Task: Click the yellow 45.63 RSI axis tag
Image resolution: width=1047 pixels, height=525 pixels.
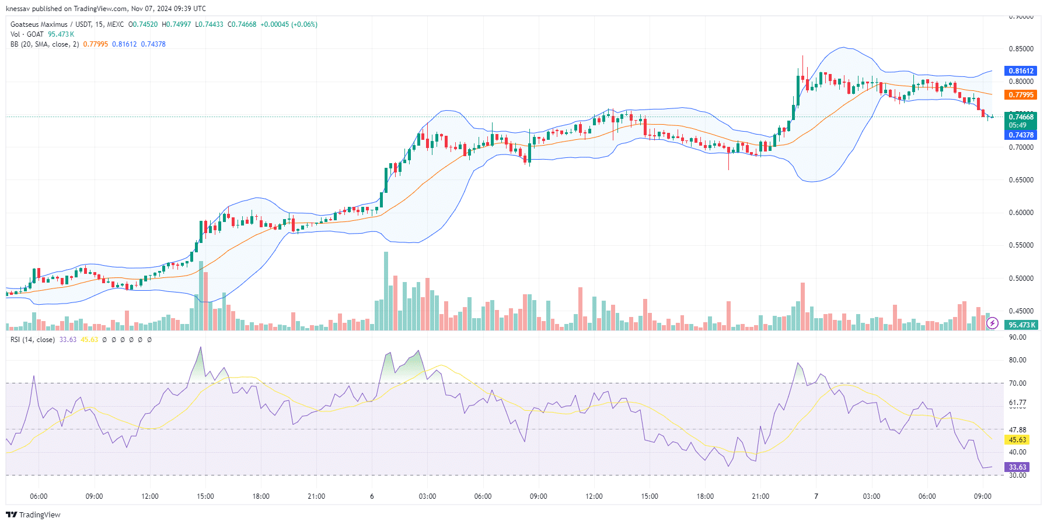Action: click(1017, 440)
